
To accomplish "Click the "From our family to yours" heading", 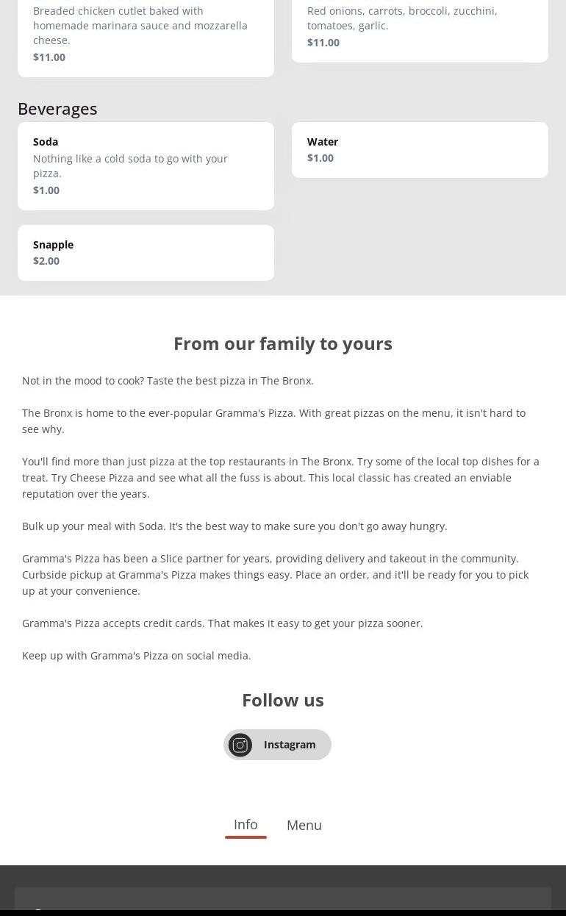I will [x=283, y=343].
